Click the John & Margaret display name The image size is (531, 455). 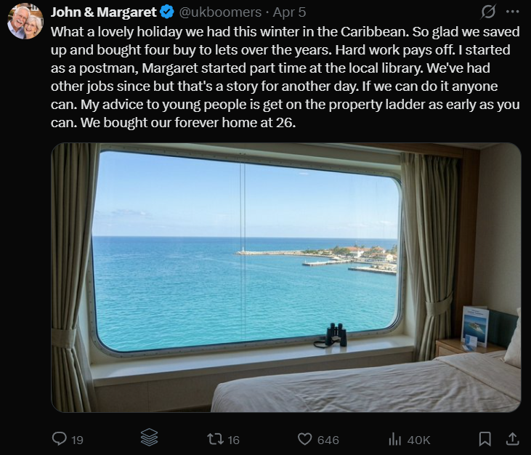click(x=104, y=12)
